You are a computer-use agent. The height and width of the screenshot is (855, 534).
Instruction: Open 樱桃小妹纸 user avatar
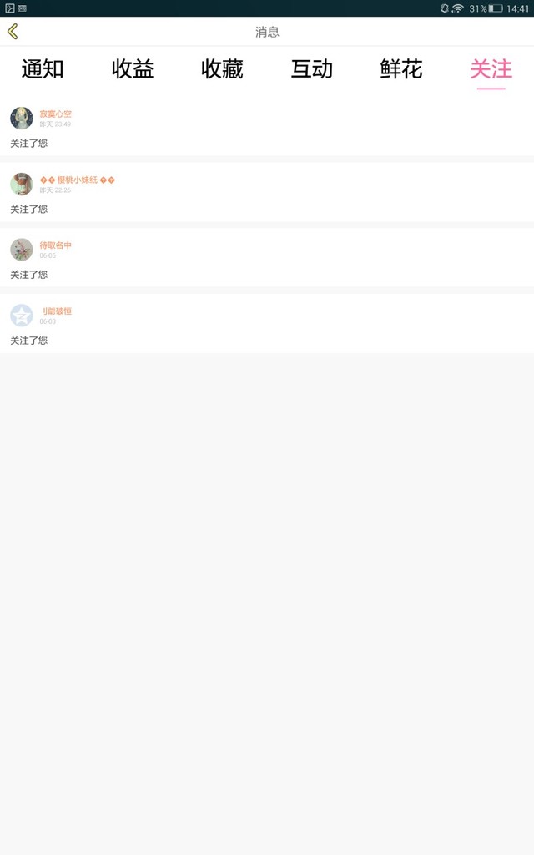(21, 185)
